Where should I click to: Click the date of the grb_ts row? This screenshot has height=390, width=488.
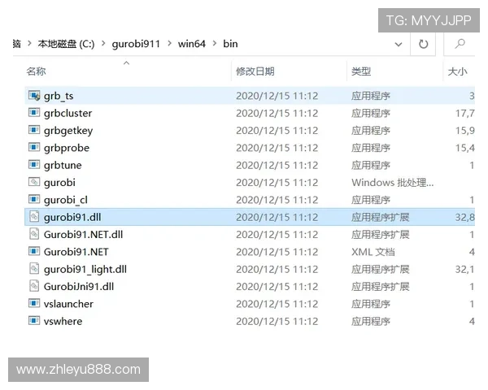tap(277, 96)
